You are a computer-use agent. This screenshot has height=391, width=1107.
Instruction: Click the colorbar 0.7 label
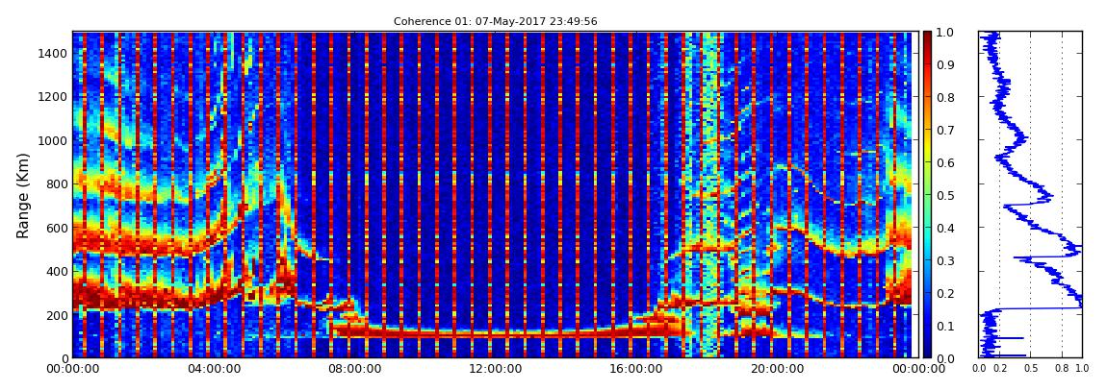pyautogui.click(x=946, y=130)
